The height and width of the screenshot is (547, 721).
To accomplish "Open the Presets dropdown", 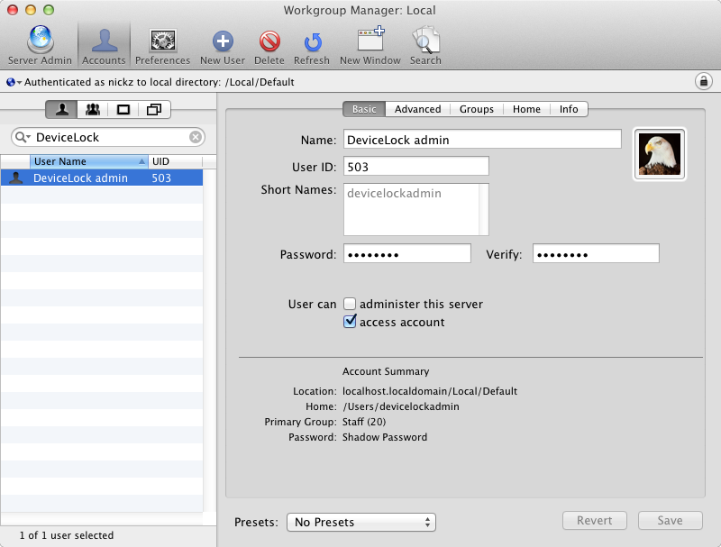I will [x=360, y=522].
